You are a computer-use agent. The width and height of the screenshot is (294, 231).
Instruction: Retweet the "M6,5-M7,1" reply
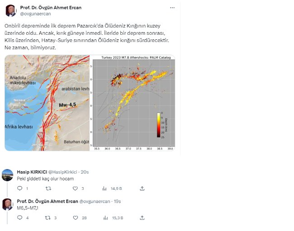pos(49,217)
